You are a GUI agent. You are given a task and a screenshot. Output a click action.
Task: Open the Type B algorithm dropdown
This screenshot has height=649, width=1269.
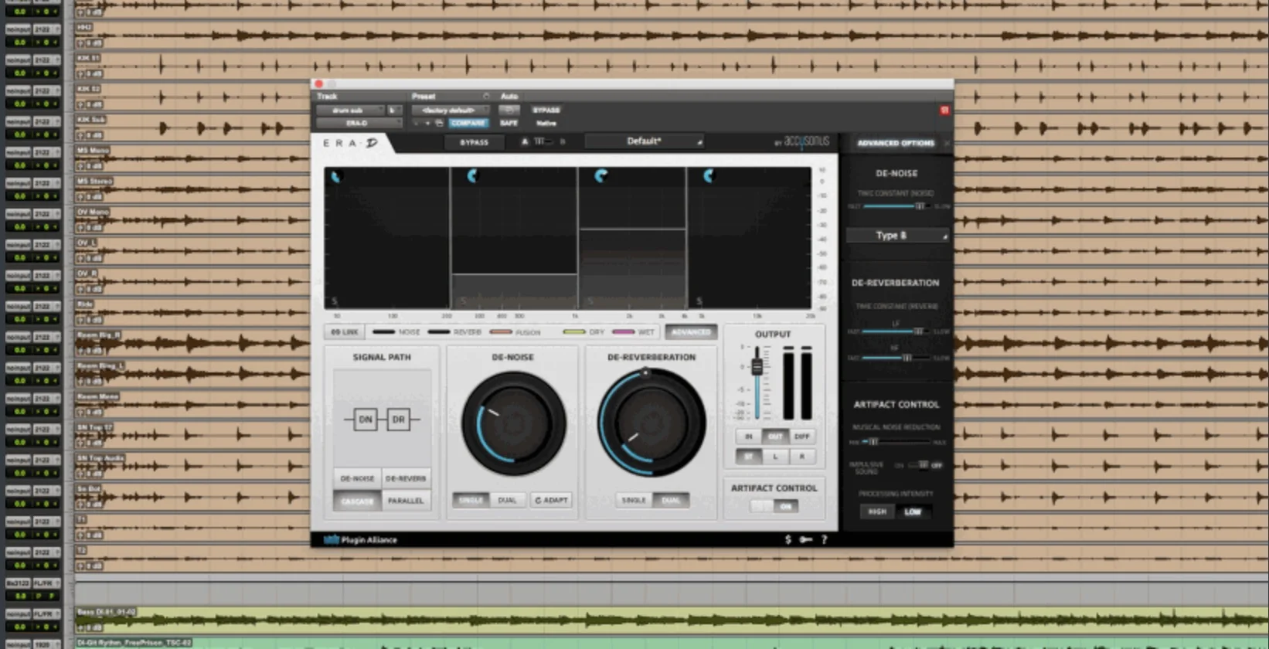pos(896,236)
